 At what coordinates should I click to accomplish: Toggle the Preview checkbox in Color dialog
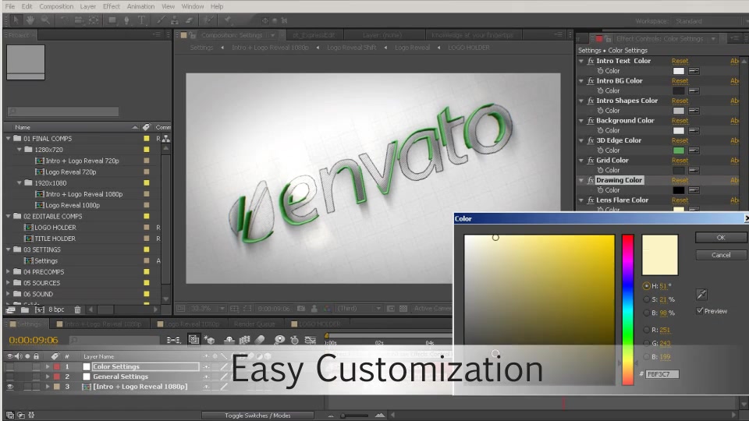[x=700, y=311]
